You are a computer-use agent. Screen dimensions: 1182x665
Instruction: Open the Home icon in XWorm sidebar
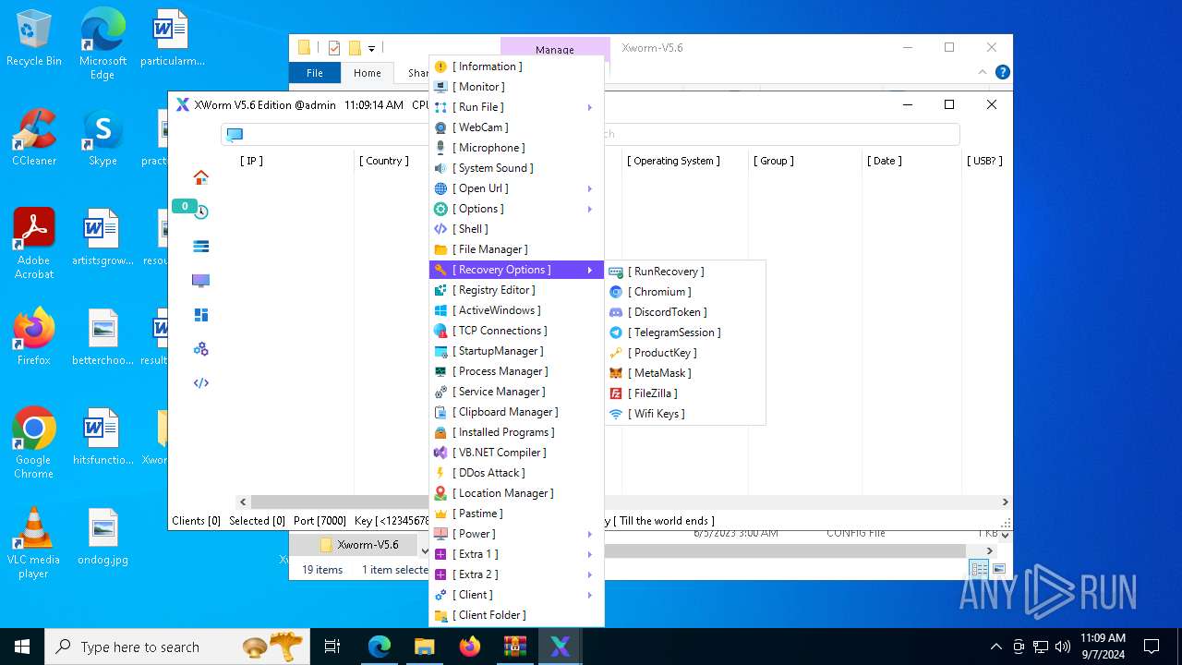click(200, 177)
